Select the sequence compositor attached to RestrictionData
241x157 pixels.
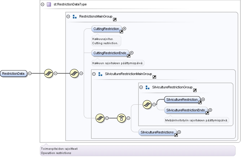click(49, 73)
